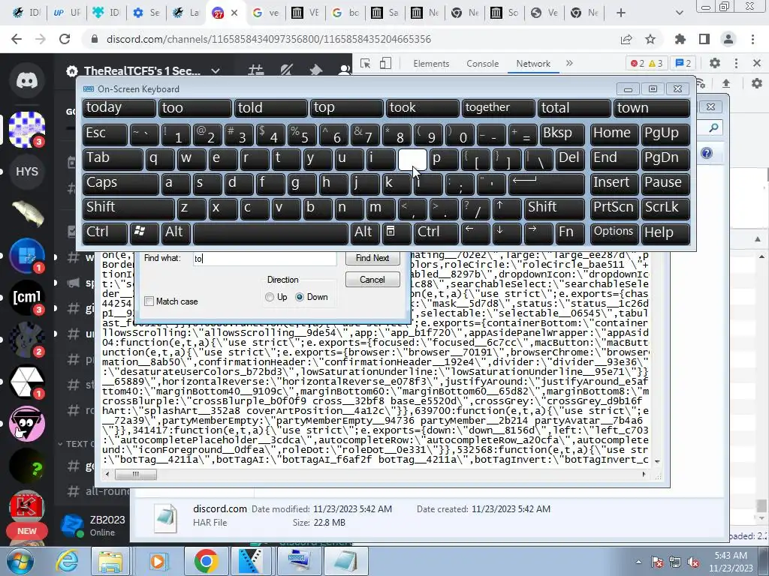Click Notepad horizontal scrollbar right arrow
This screenshot has width=769, height=576.
click(x=644, y=474)
